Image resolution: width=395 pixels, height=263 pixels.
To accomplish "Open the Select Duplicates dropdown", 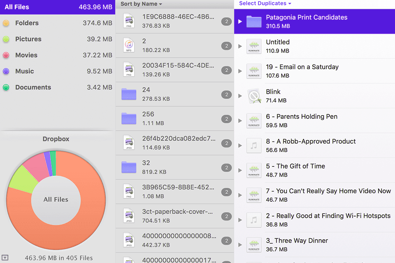I will [265, 3].
